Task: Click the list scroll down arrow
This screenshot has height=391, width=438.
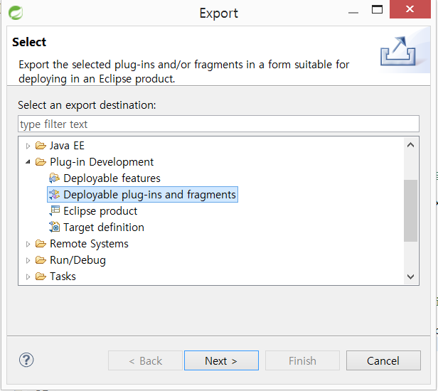Action: point(410,277)
